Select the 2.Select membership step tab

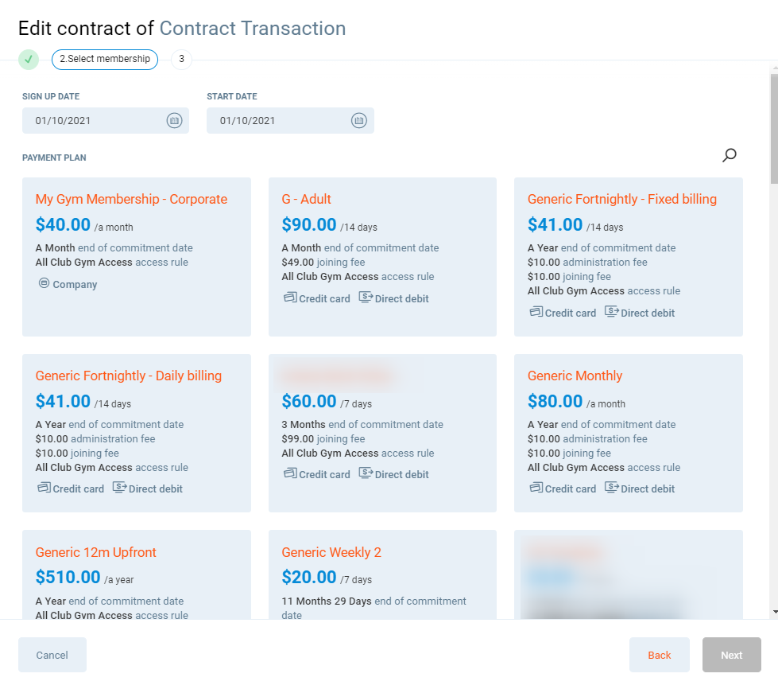point(105,60)
